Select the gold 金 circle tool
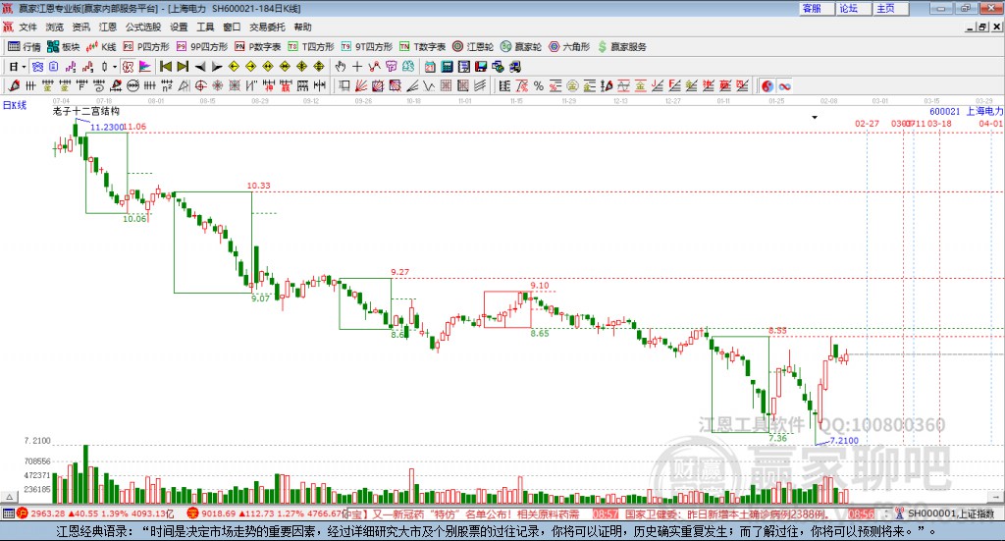 (x=572, y=85)
